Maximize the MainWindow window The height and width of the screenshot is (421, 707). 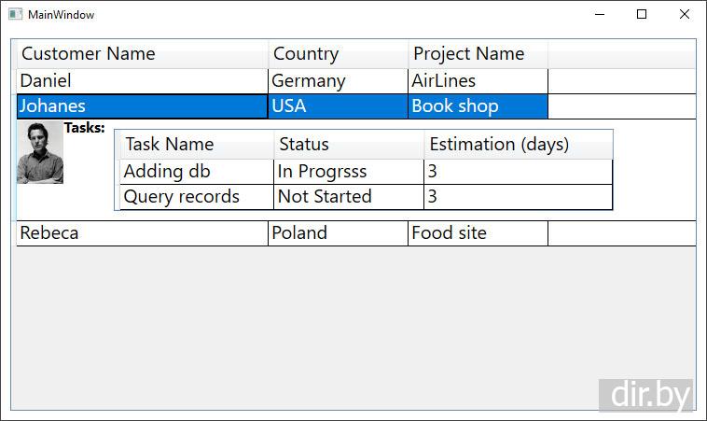pos(642,14)
